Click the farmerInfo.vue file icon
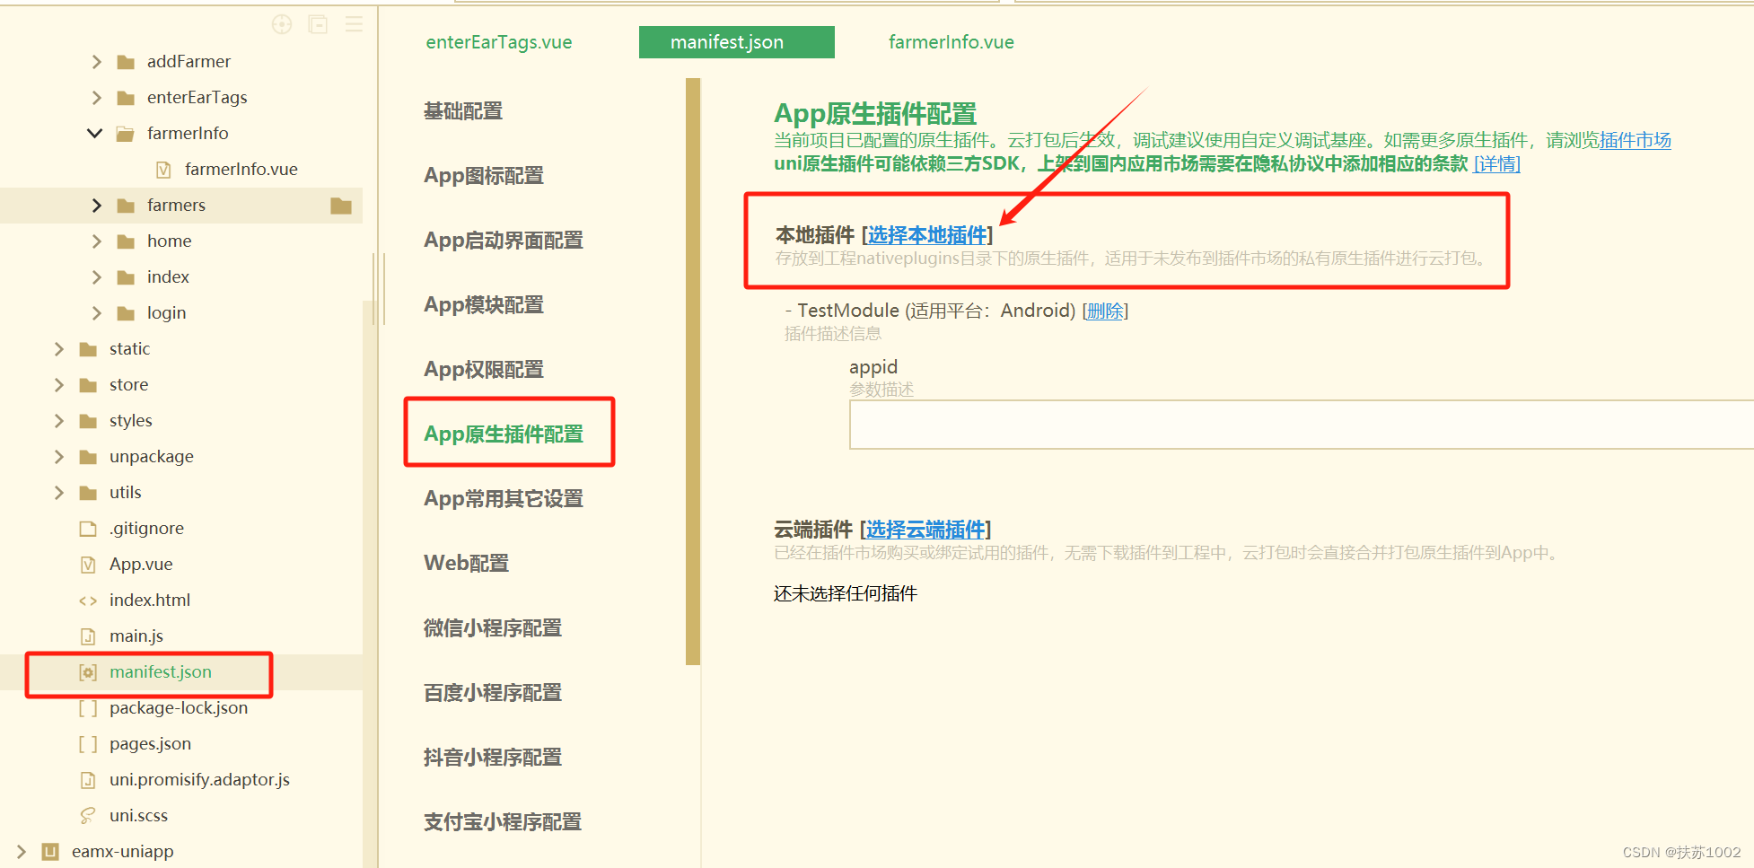 [x=163, y=170]
